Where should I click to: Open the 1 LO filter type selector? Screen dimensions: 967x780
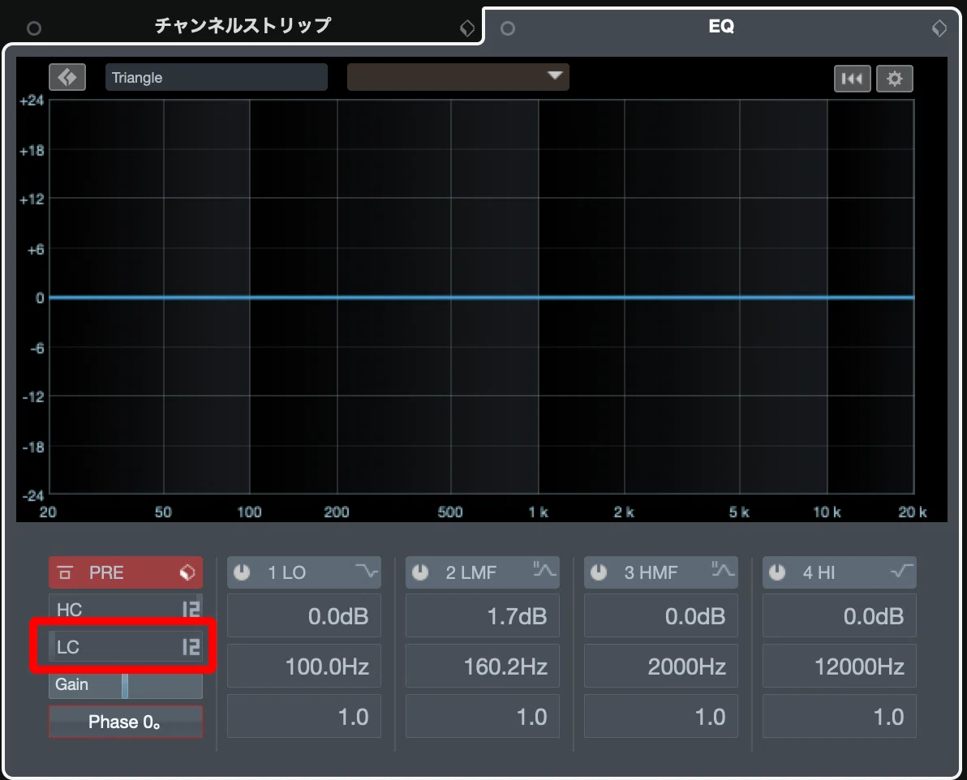[x=367, y=572]
